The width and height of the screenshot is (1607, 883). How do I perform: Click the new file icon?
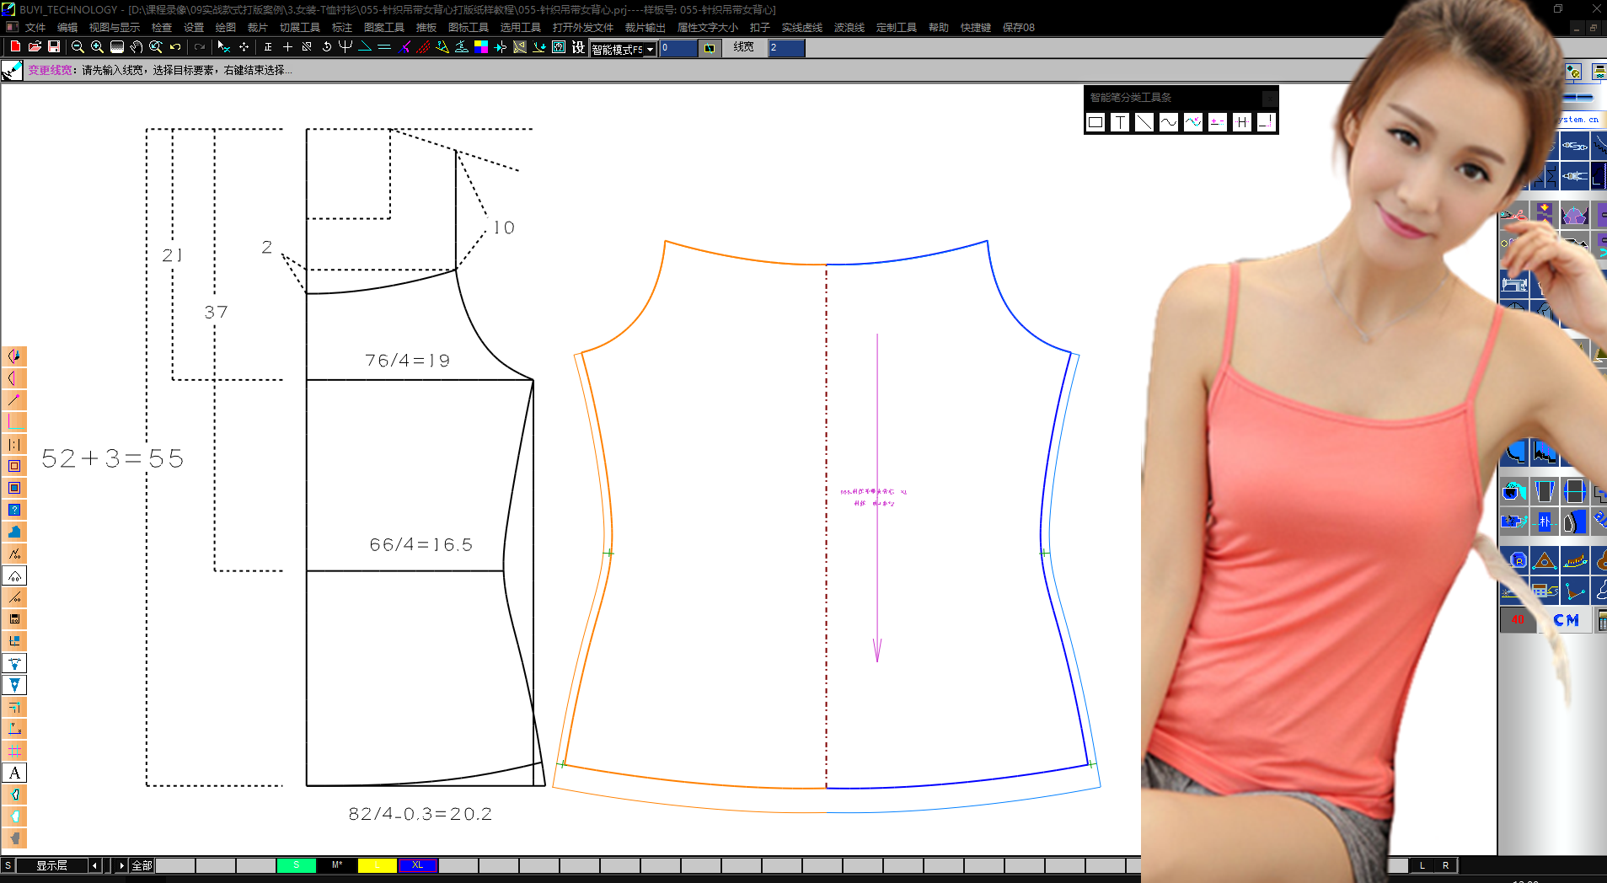coord(15,47)
